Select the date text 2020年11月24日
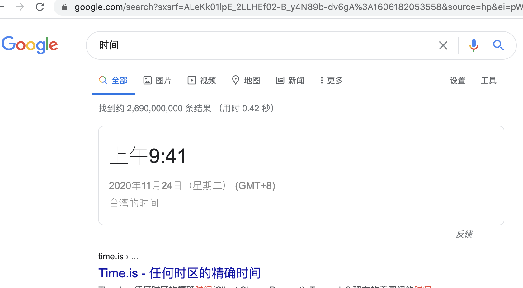This screenshot has width=523, height=288. (x=145, y=186)
